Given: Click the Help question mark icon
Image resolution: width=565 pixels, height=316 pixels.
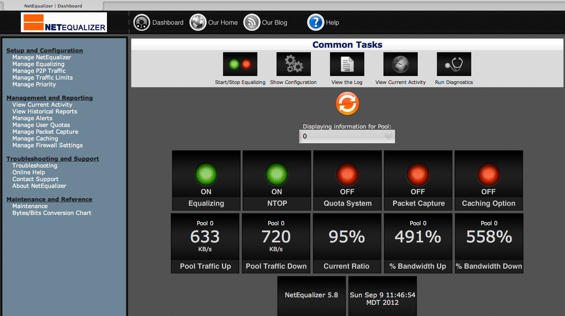Looking at the screenshot, I should [x=315, y=23].
